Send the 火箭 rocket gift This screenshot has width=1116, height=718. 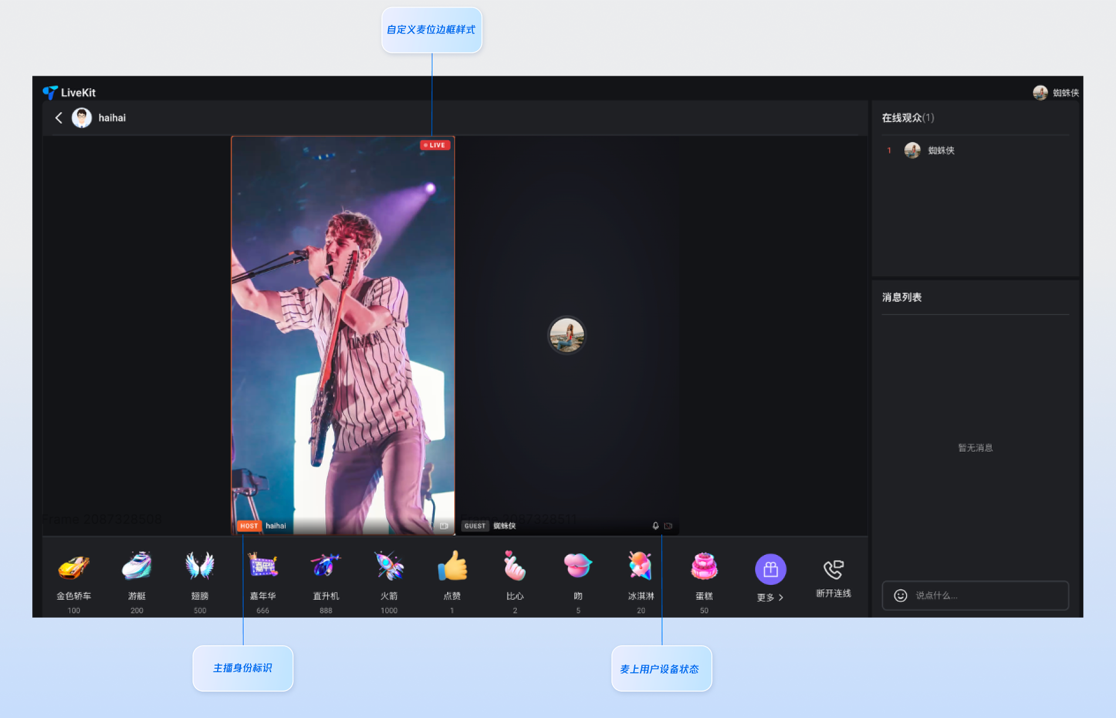tap(389, 582)
